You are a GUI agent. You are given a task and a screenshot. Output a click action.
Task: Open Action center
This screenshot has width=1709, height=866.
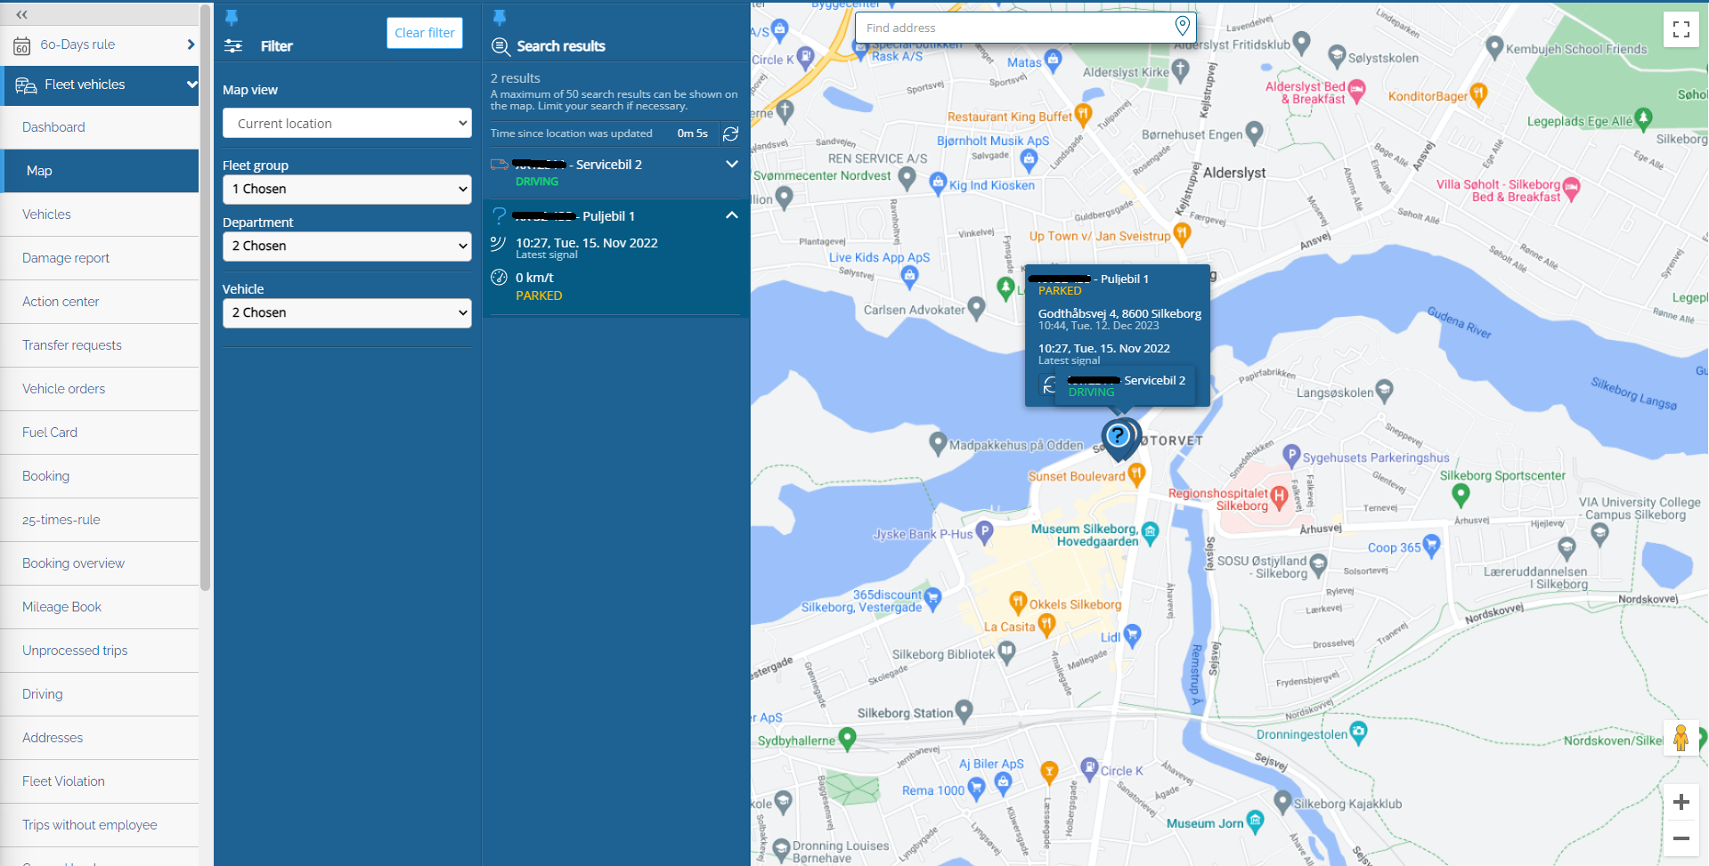tap(100, 302)
